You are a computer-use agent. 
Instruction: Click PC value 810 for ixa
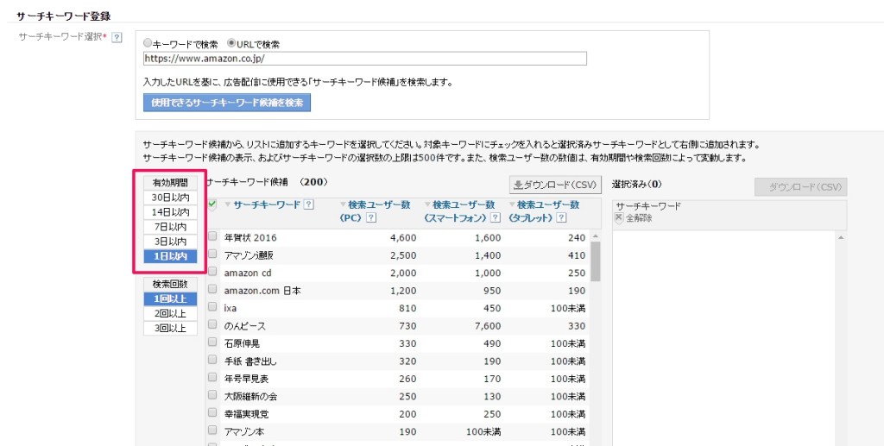click(x=407, y=309)
